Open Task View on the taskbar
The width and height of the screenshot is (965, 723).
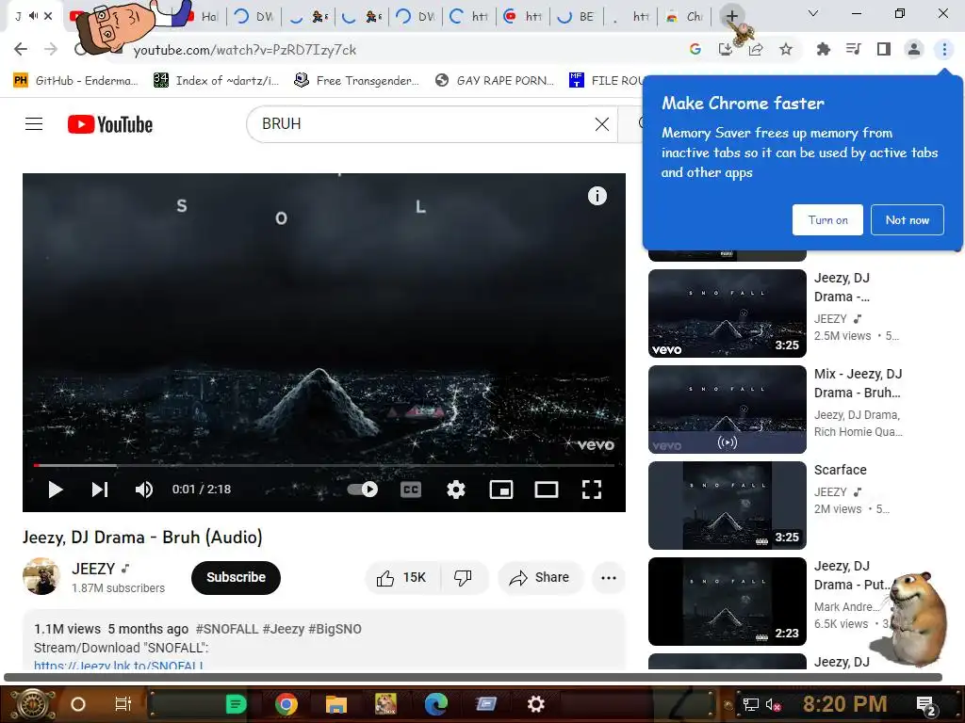click(123, 704)
